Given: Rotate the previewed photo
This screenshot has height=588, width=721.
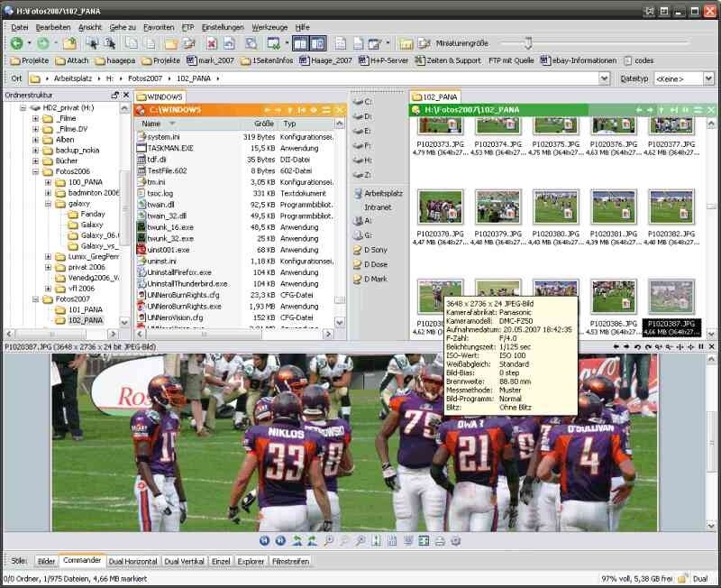Looking at the screenshot, I should (296, 542).
